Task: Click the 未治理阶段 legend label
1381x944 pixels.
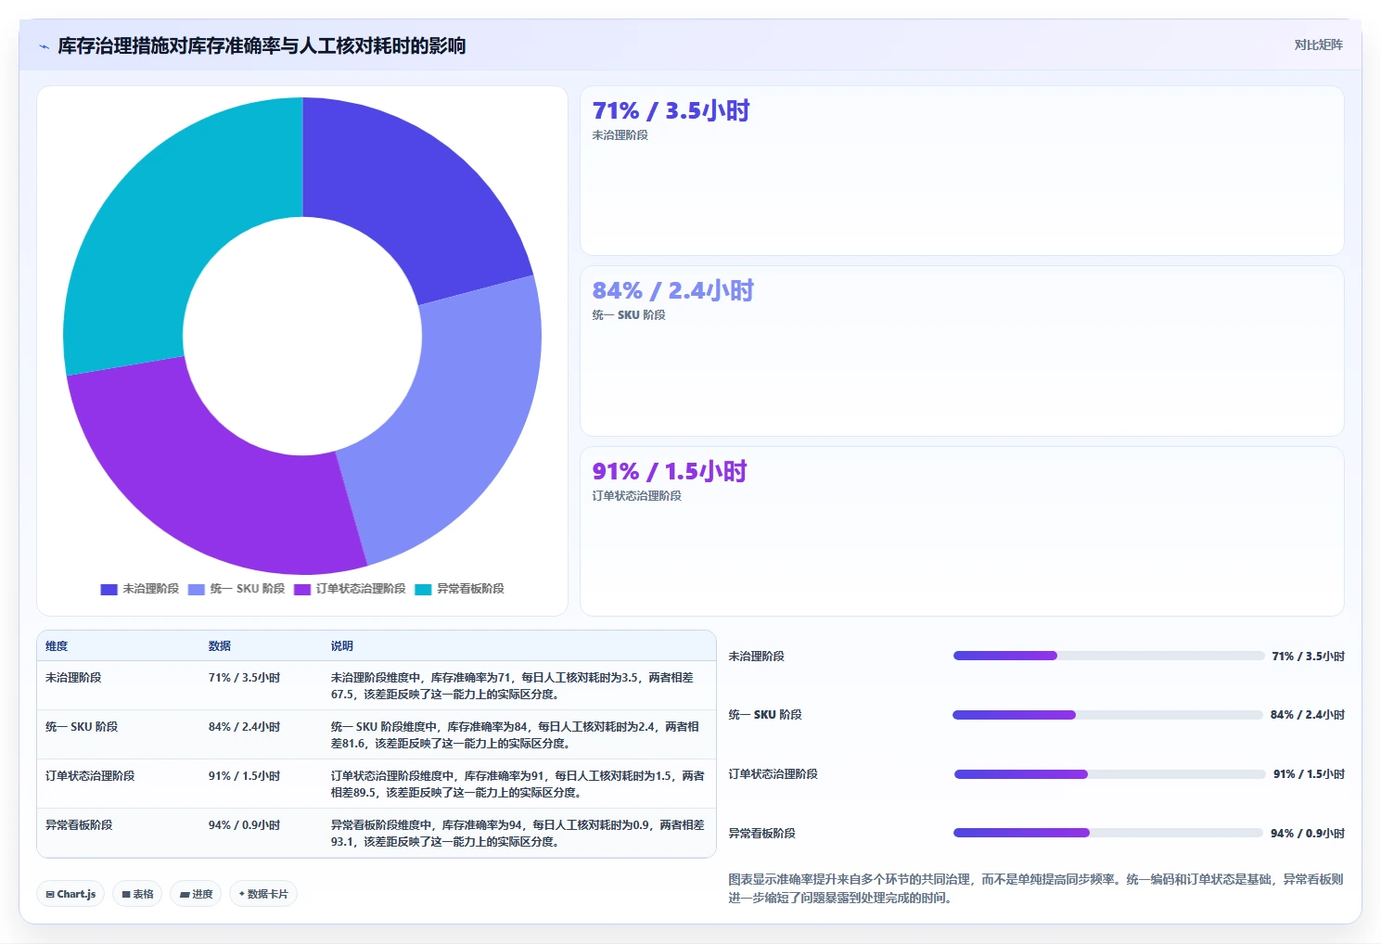Action: (150, 589)
